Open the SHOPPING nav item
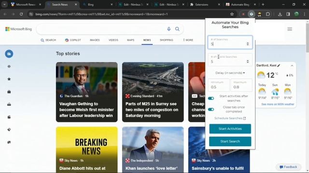 166,40
